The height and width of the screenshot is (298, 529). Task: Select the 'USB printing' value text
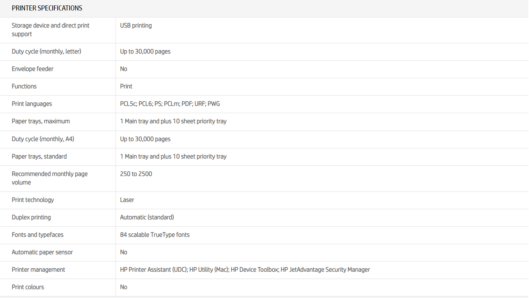click(136, 26)
